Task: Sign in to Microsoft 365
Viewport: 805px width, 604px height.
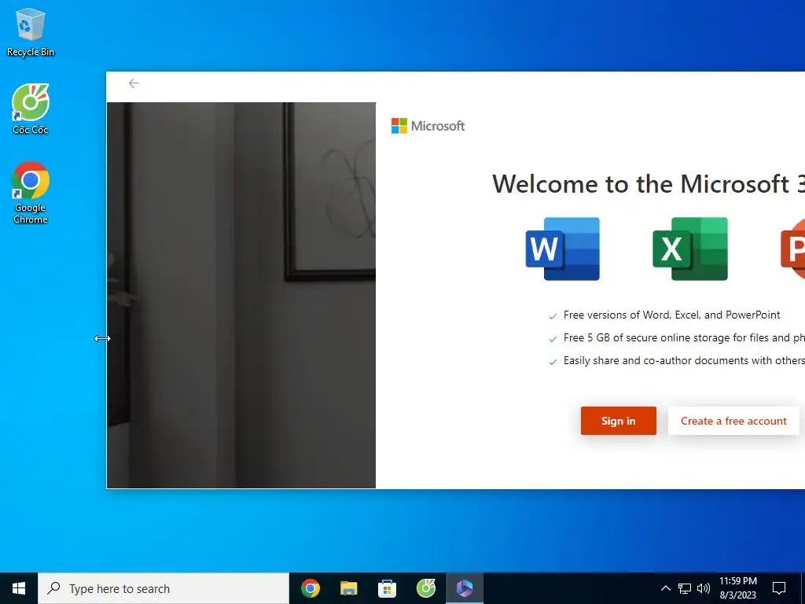Action: click(618, 421)
